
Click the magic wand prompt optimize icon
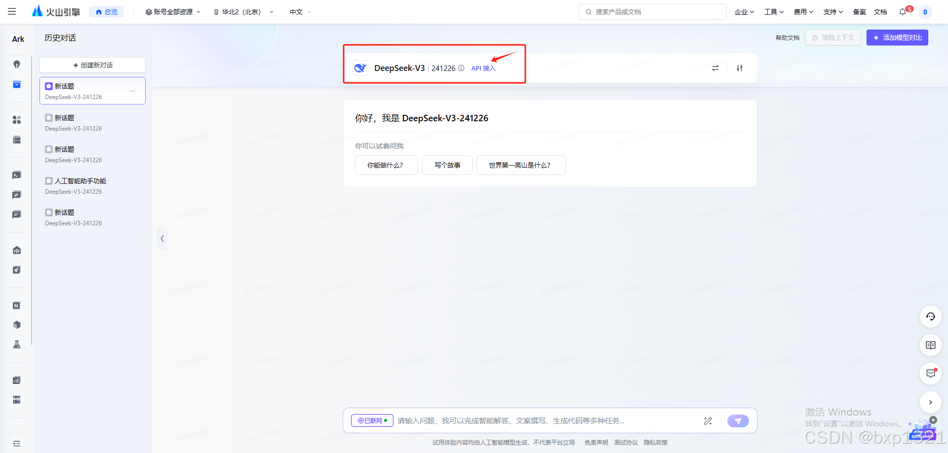(x=708, y=421)
